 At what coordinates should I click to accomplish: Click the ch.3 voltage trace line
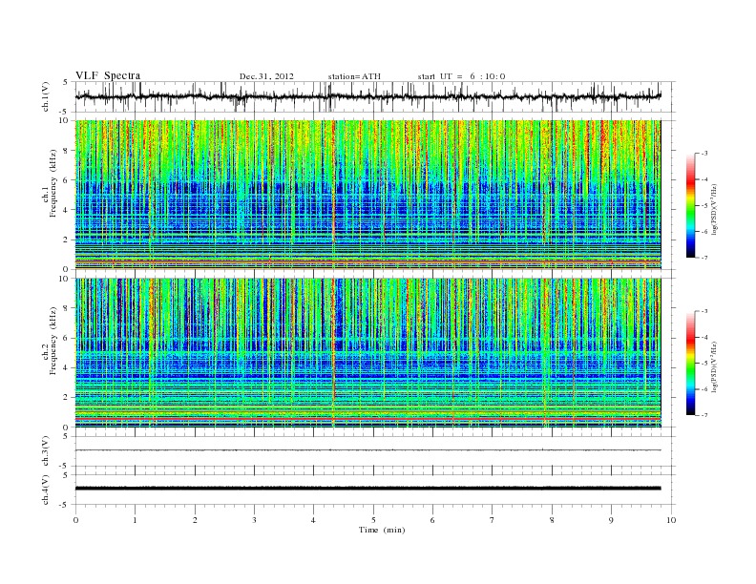click(367, 450)
